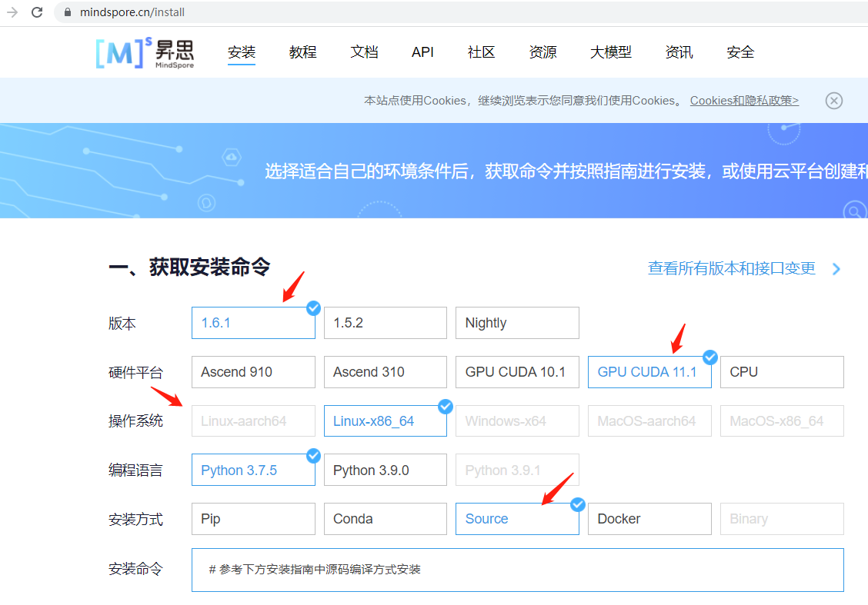Click the browser forward arrow
868x605 pixels.
(12, 12)
